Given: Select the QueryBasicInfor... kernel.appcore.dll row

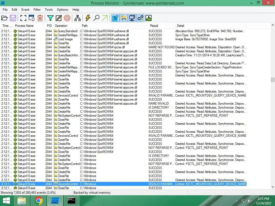Looking at the screenshot, I should tap(123, 55).
